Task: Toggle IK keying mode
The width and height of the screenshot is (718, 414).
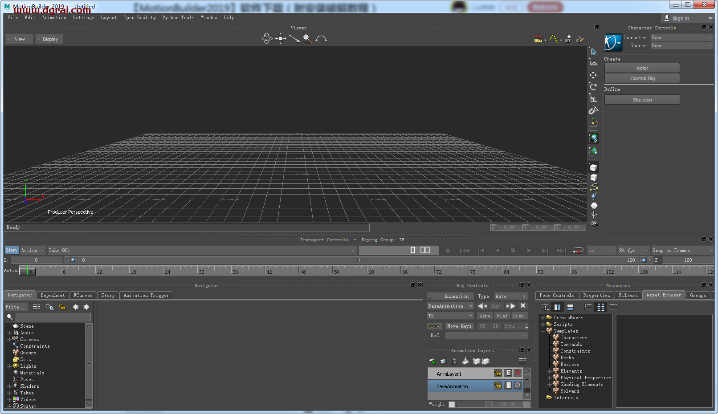Action: (496, 326)
